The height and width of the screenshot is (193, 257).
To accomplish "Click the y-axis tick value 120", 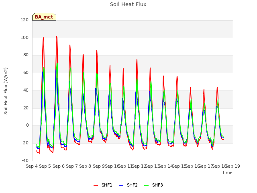I will (x=24, y=20).
